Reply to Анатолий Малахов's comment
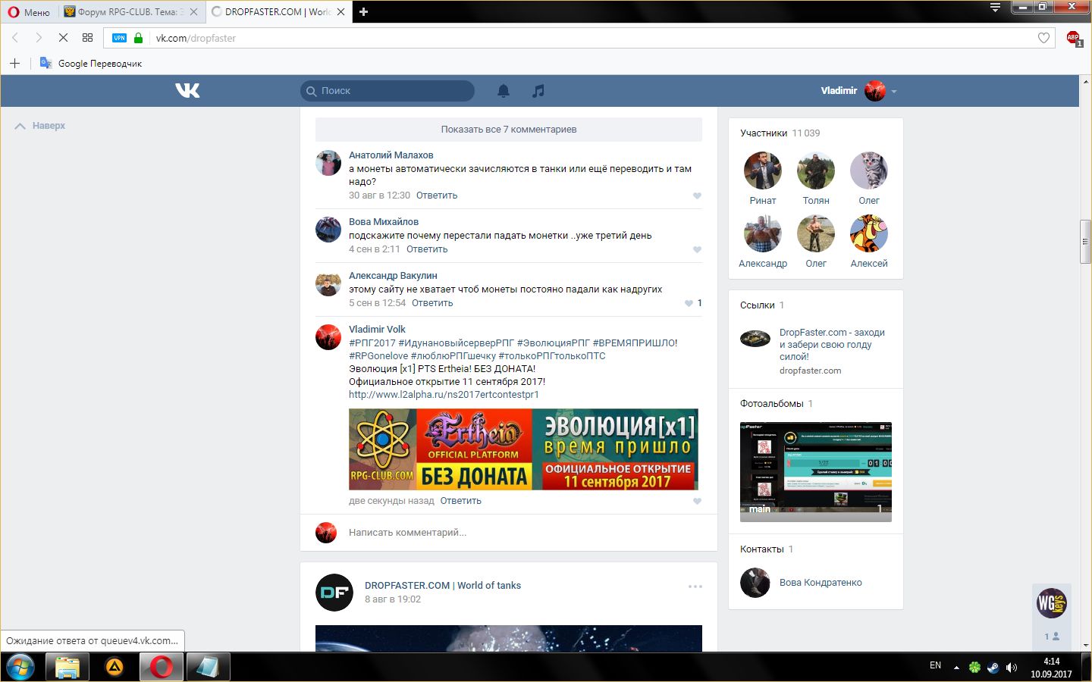The image size is (1092, 682). [437, 196]
